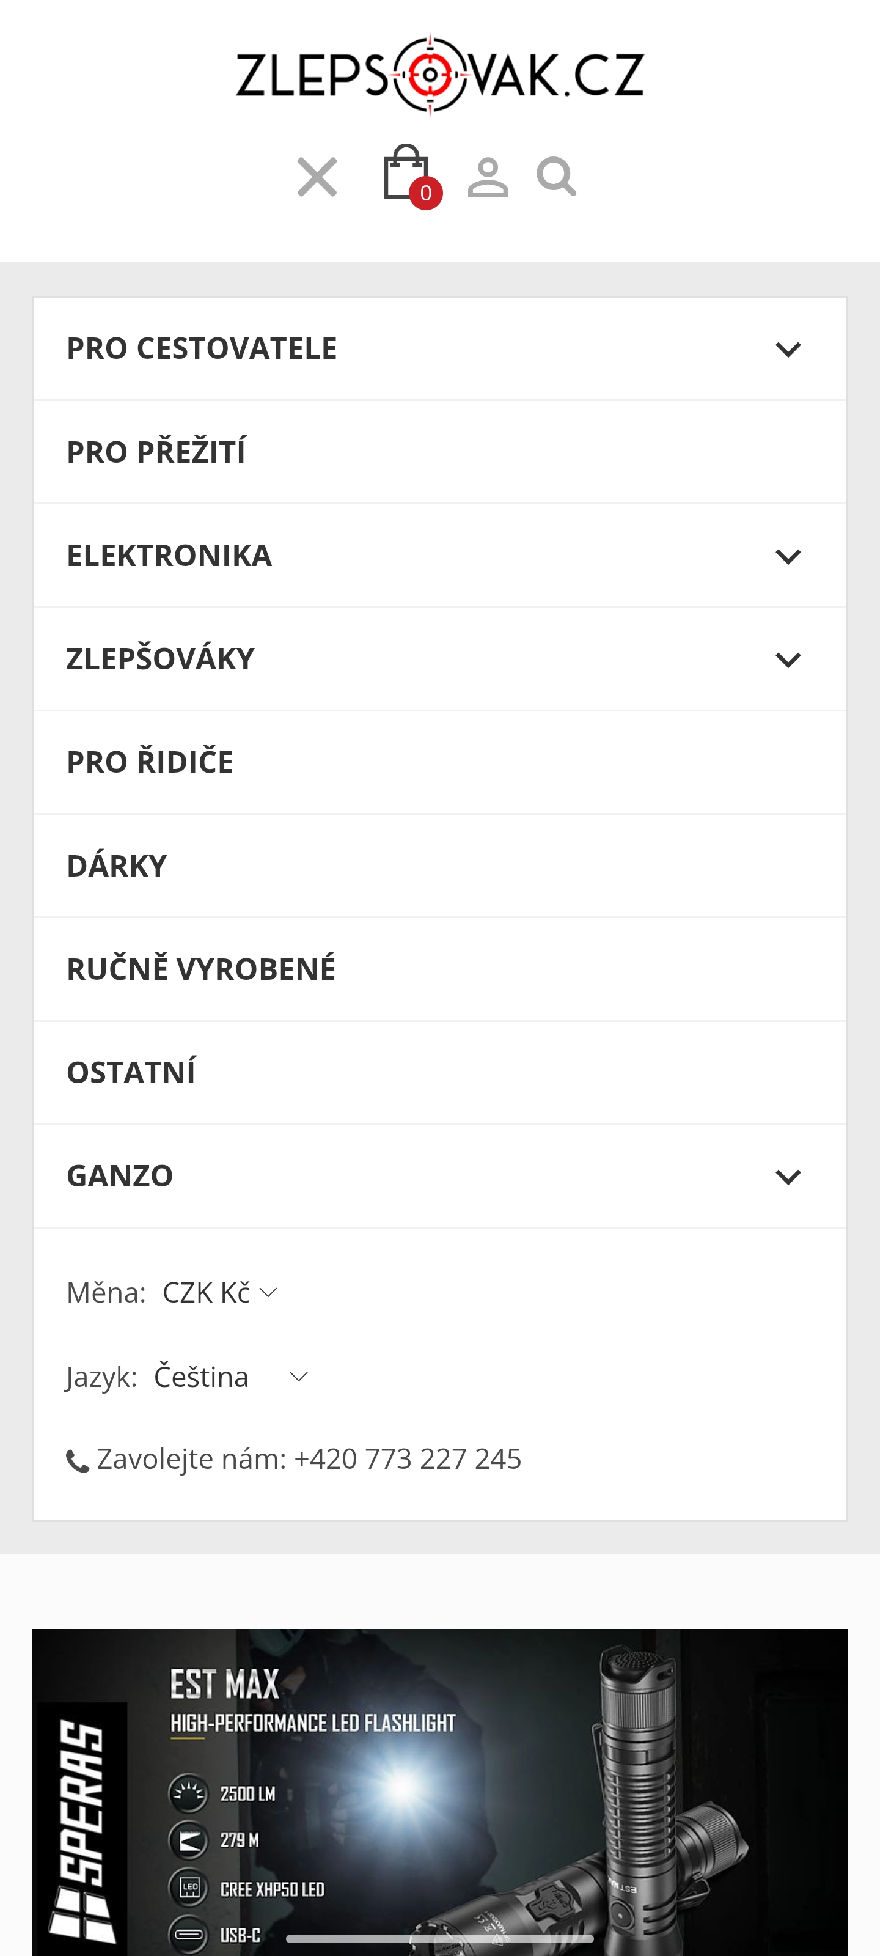The image size is (880, 1956).
Task: Open the search magnifier icon
Action: pos(555,177)
